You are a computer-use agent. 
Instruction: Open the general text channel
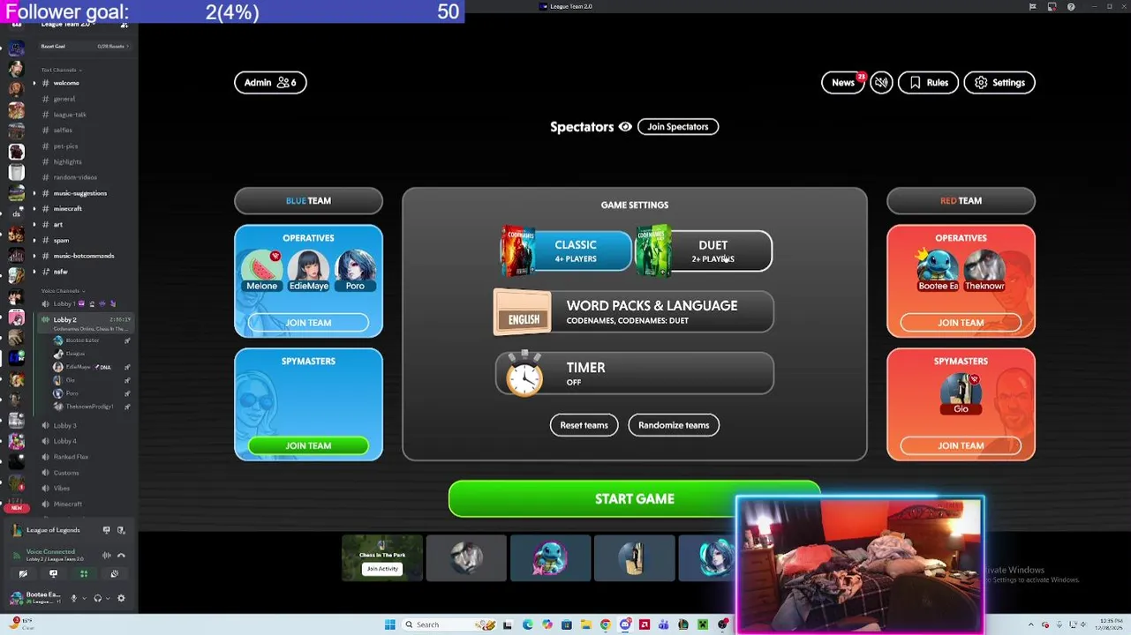pyautogui.click(x=64, y=99)
